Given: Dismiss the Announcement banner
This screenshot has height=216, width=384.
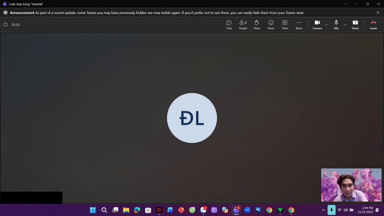Looking at the screenshot, I should 378,12.
